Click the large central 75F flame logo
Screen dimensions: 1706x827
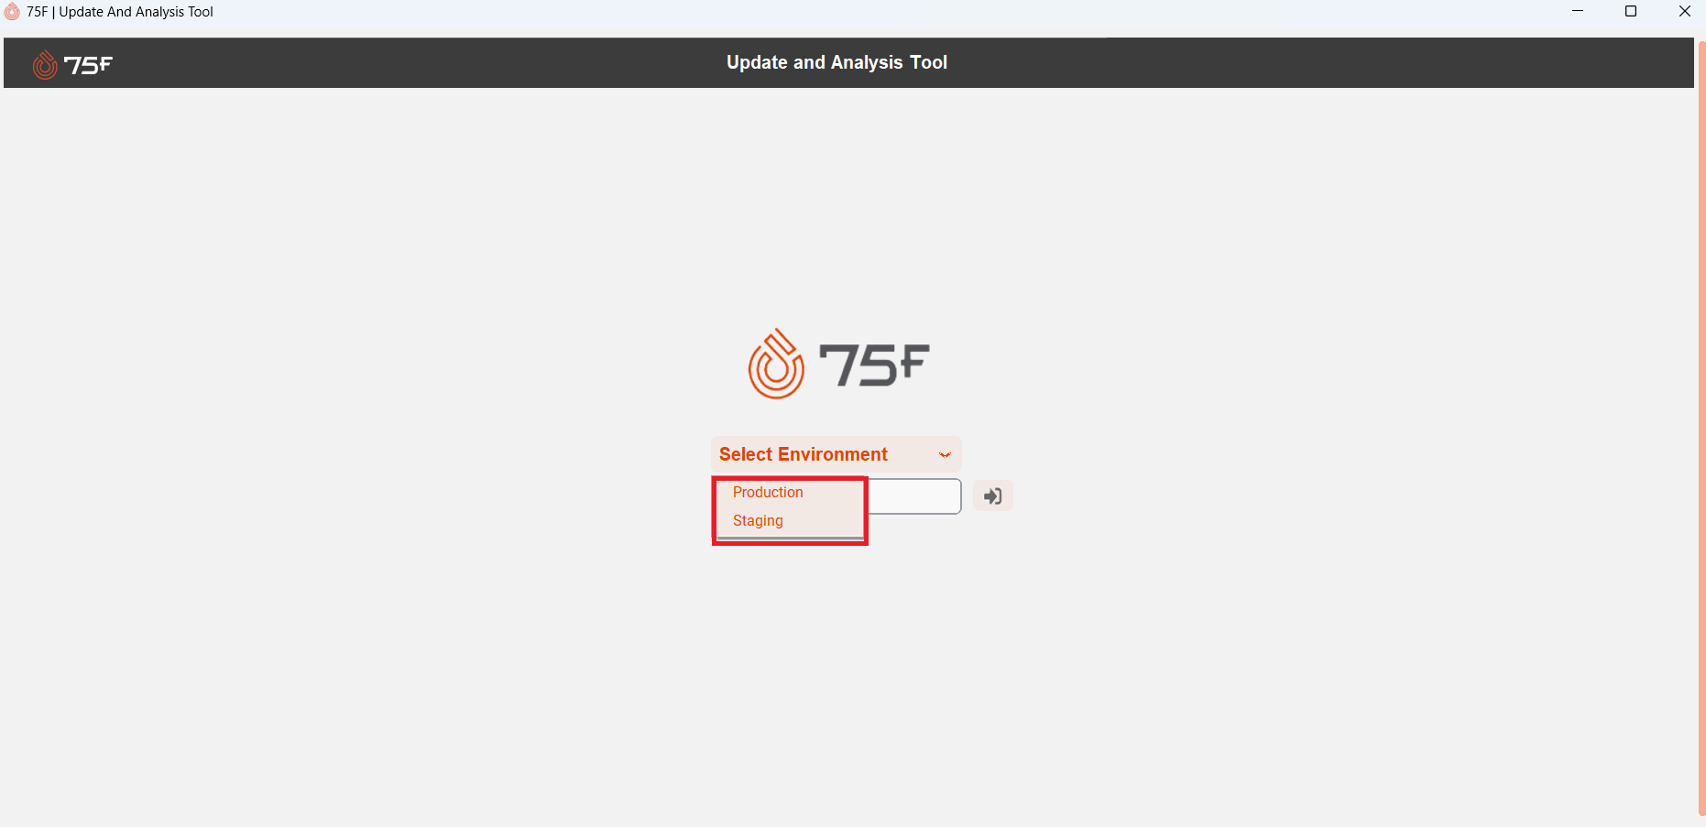coord(775,363)
